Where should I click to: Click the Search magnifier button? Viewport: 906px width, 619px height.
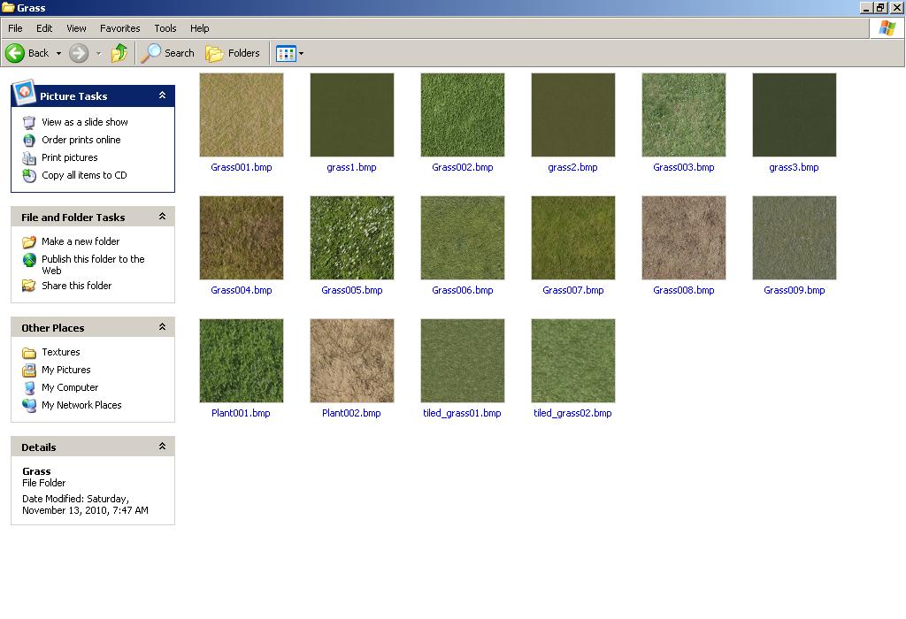[x=167, y=53]
